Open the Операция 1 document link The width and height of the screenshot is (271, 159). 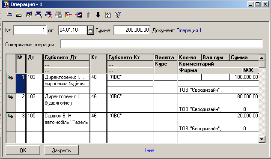[189, 30]
